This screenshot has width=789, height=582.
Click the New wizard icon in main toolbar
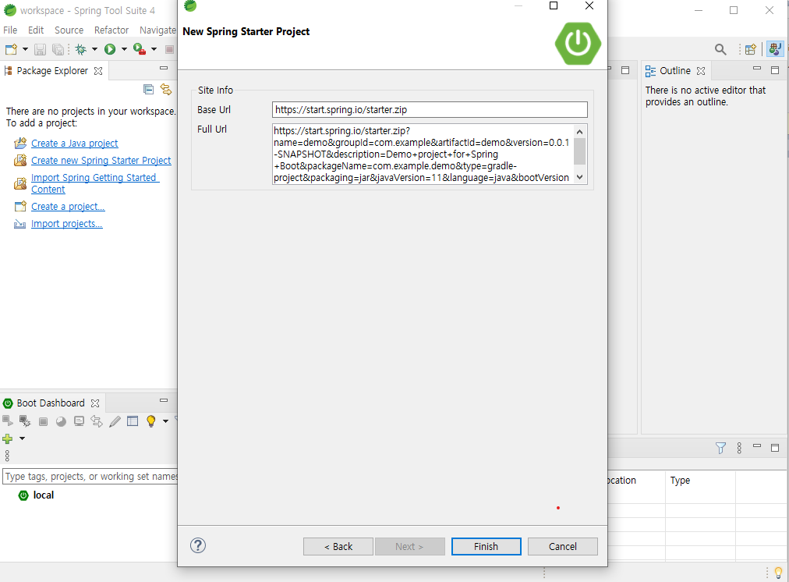click(11, 49)
